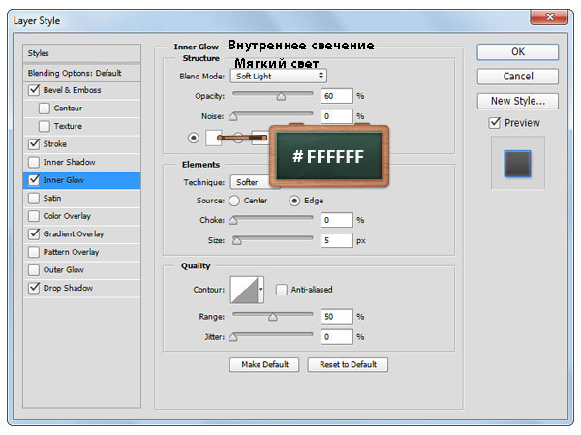Viewport: 581px width, 435px height.
Task: Click the Jitter value field
Action: pyautogui.click(x=336, y=337)
